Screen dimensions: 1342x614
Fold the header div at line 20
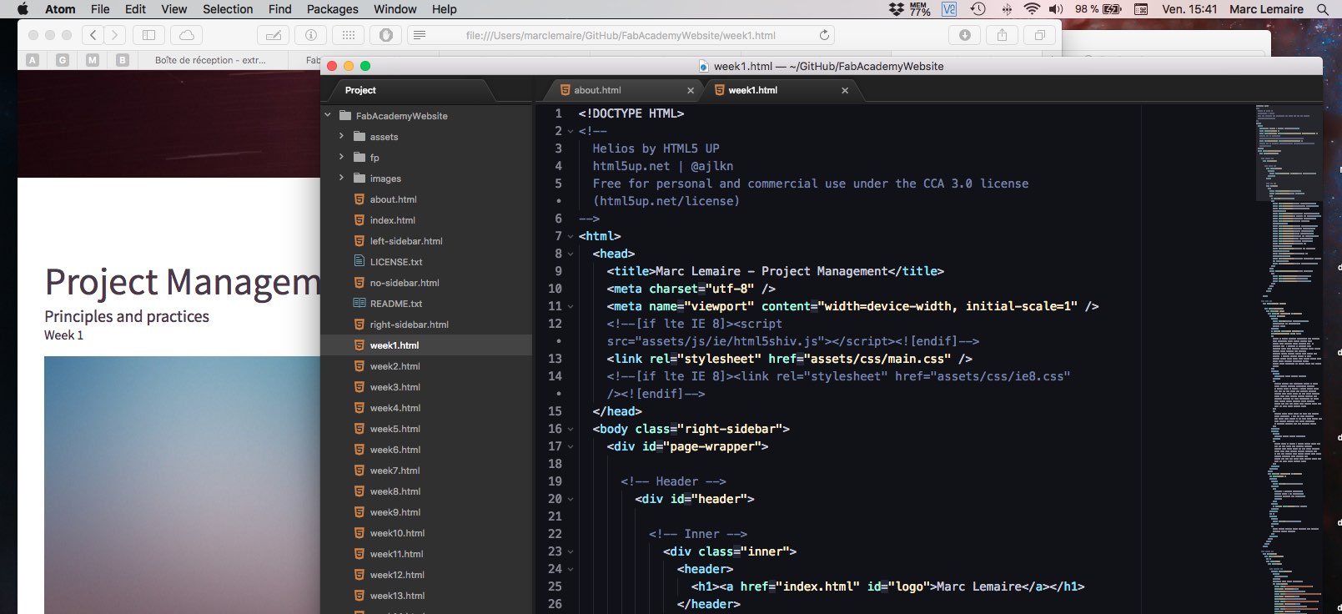pyautogui.click(x=570, y=499)
